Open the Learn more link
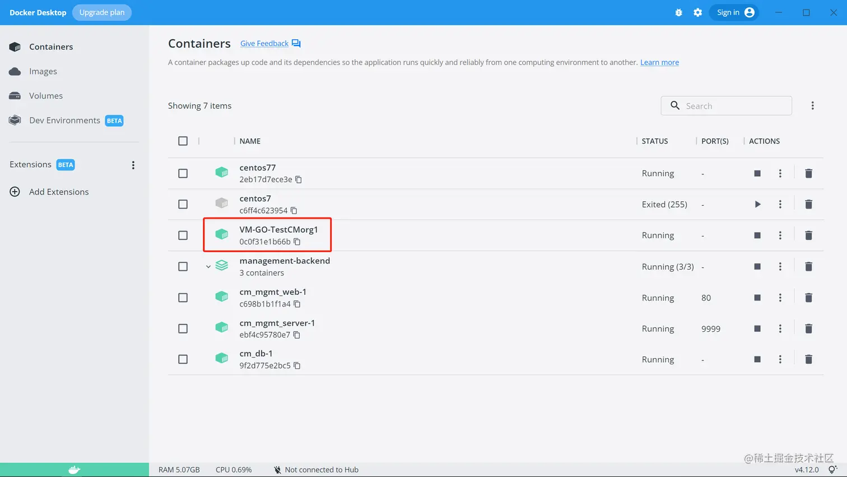The width and height of the screenshot is (847, 477). 659,62
